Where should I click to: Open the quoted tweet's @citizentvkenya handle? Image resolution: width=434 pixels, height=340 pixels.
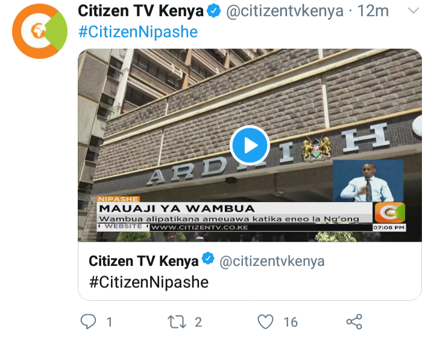[272, 261]
